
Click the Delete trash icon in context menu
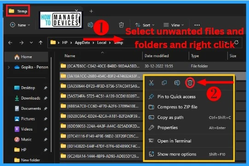(190, 83)
